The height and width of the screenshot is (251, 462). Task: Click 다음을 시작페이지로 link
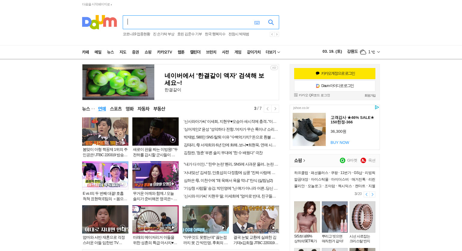coord(97,4)
